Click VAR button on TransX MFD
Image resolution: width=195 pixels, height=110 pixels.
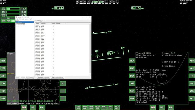[132, 91]
